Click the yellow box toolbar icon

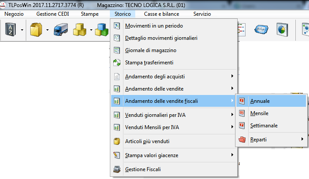(x=35, y=30)
